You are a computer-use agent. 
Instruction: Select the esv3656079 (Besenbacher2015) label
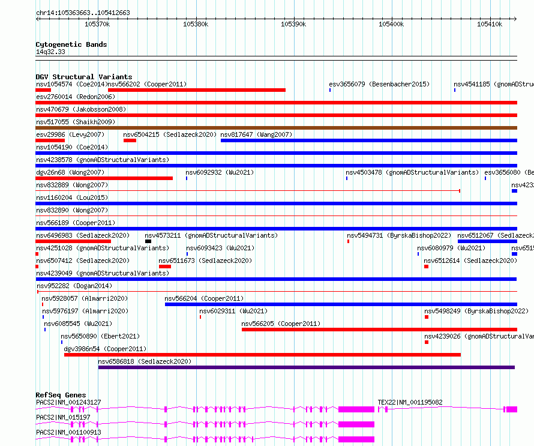(379, 84)
